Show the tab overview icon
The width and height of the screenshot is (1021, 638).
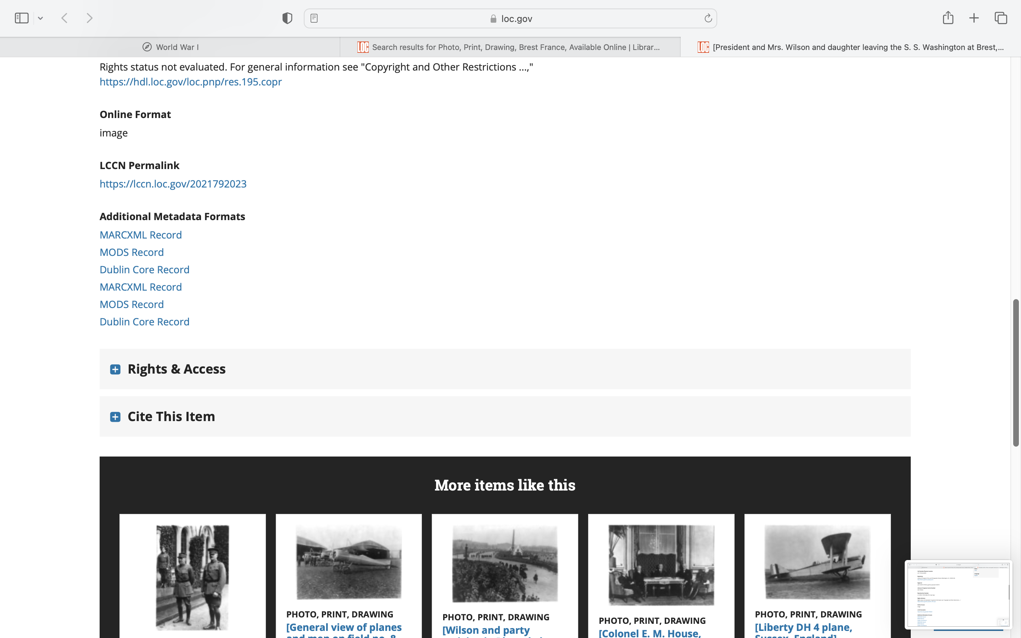click(1001, 18)
